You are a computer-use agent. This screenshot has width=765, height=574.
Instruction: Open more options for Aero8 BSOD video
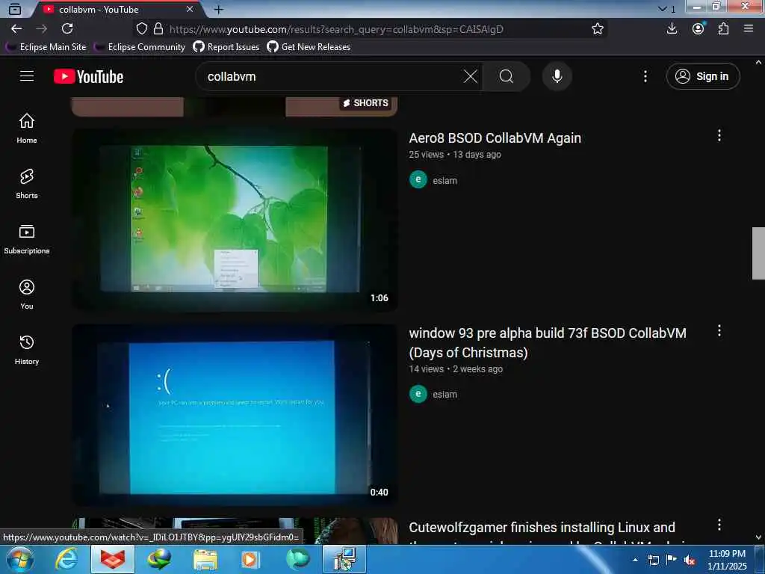pos(719,136)
